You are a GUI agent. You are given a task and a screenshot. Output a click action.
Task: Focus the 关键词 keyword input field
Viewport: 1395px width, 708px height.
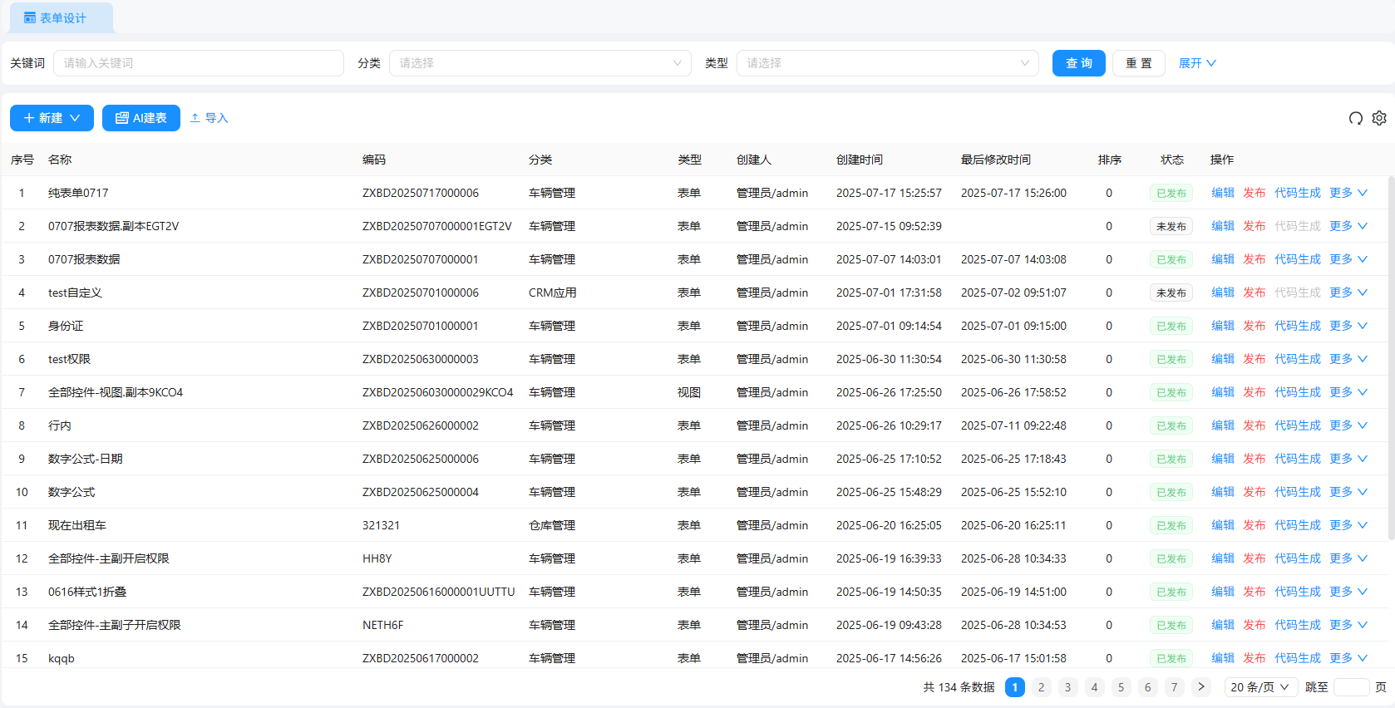198,63
